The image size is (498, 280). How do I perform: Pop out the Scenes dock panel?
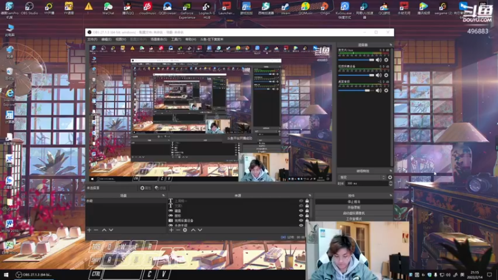tap(164, 195)
